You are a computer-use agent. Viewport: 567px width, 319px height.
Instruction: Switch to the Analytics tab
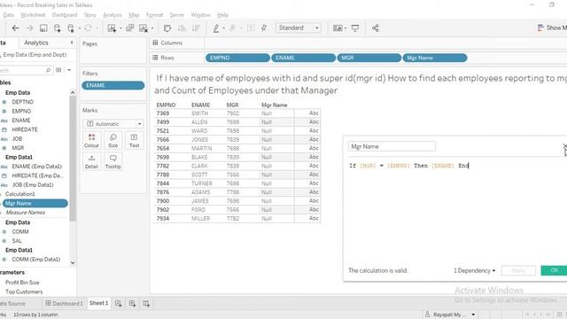point(36,43)
